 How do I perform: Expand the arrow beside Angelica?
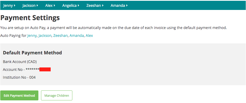tap(78, 5)
